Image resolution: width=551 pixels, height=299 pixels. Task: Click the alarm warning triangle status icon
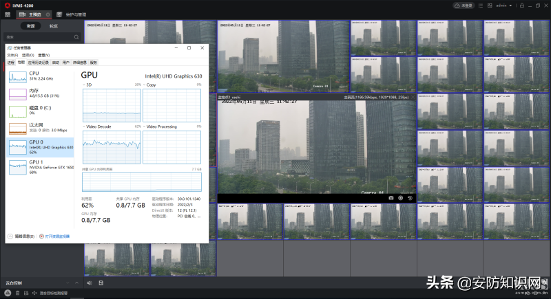8,293
